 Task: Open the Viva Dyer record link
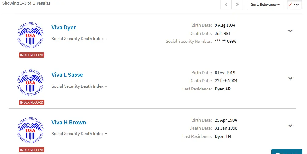coord(64,28)
